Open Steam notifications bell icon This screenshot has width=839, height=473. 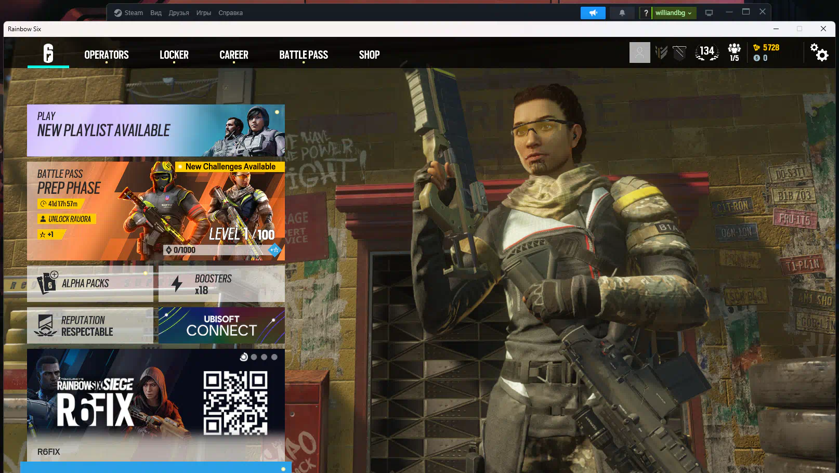622,13
